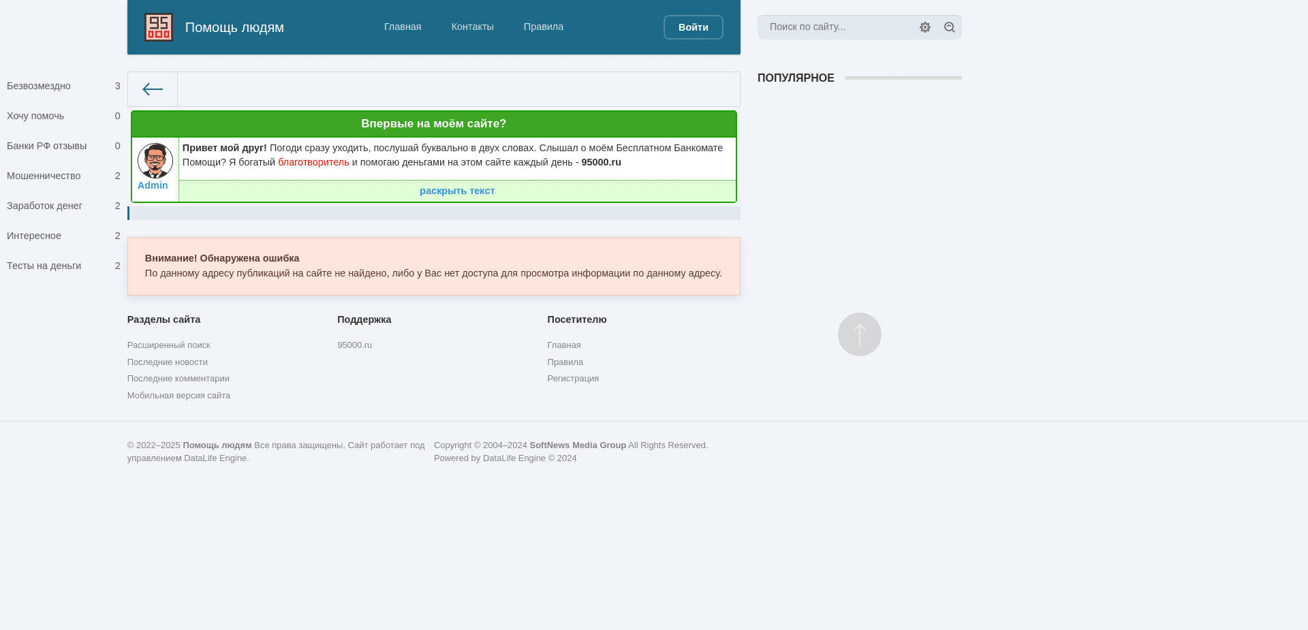Open the Контакты menu item
Viewport: 1308px width, 630px height.
coord(472,27)
